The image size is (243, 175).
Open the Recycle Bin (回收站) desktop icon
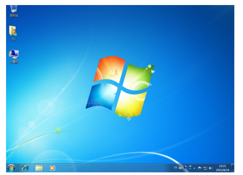tap(14, 11)
